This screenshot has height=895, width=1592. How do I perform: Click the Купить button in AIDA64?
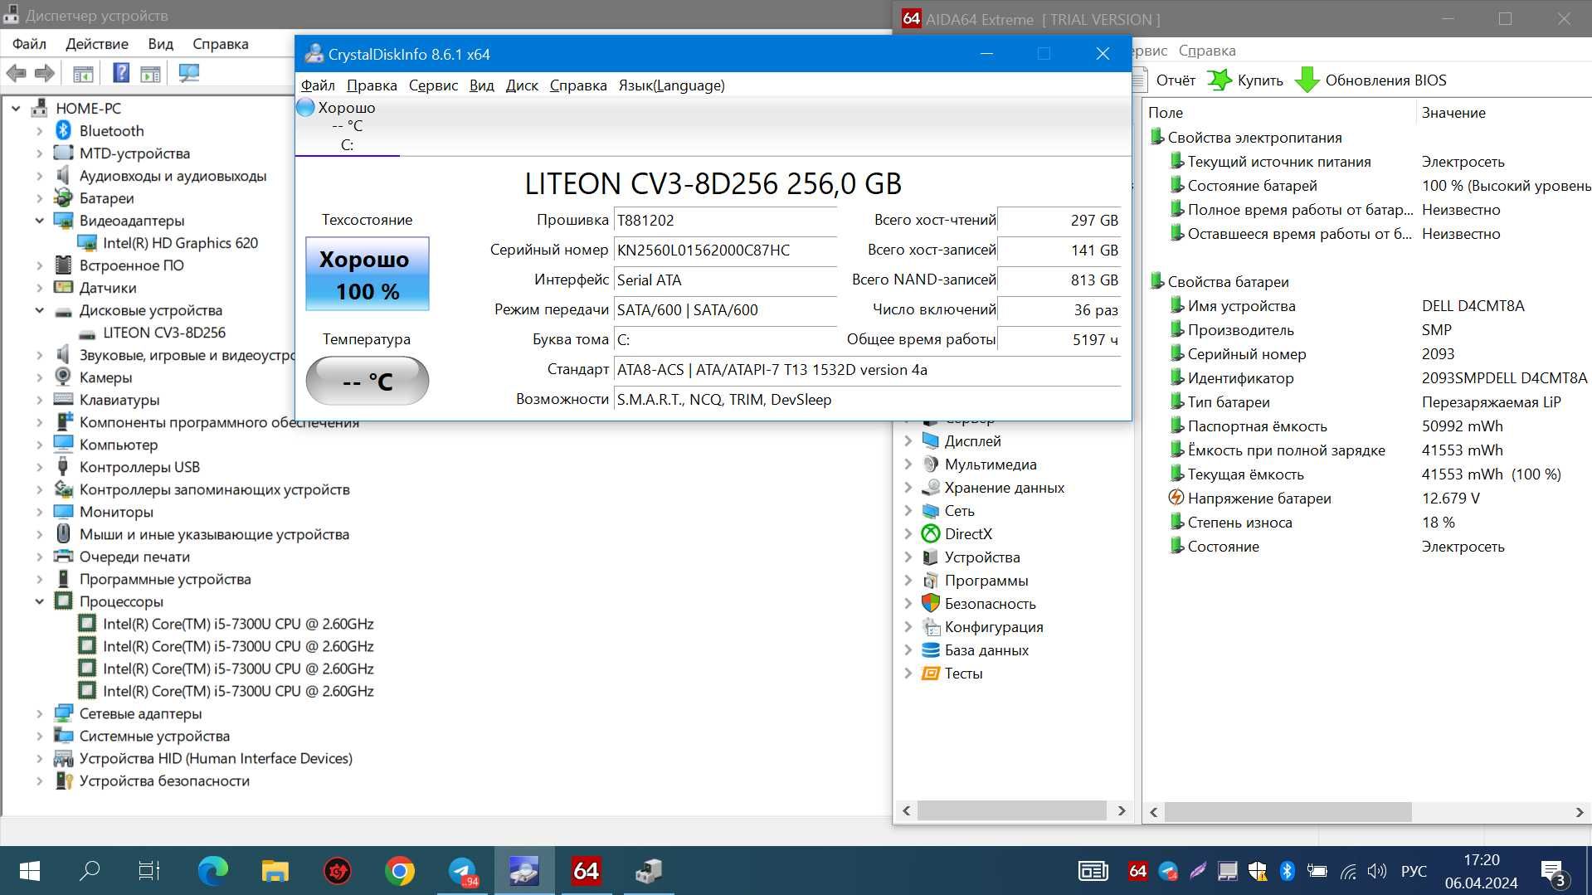pyautogui.click(x=1246, y=80)
